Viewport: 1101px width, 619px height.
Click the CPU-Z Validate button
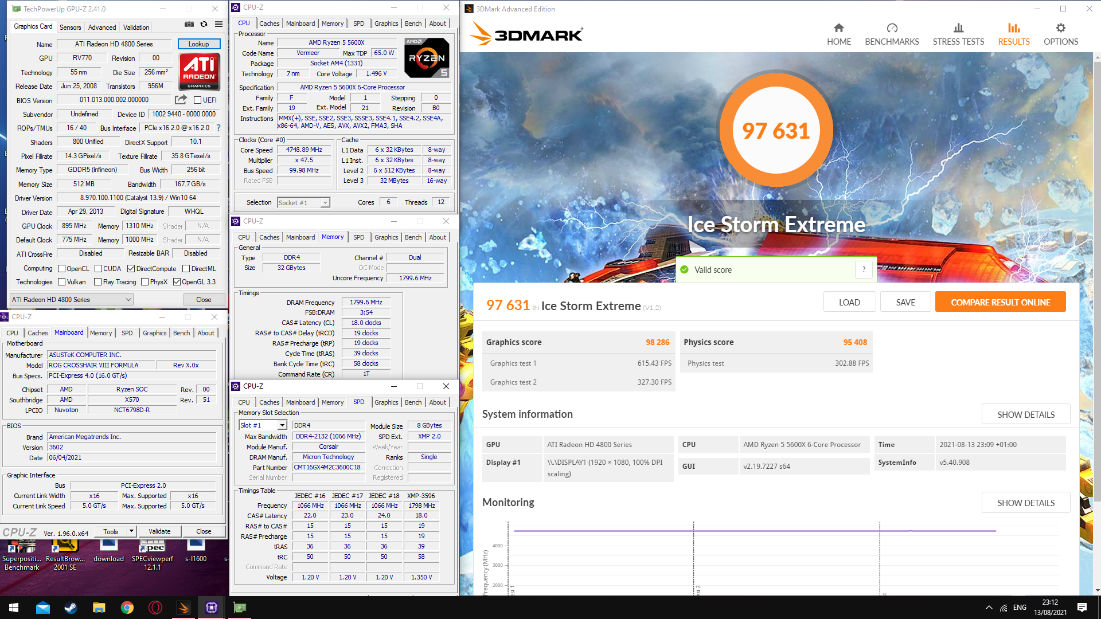click(159, 531)
